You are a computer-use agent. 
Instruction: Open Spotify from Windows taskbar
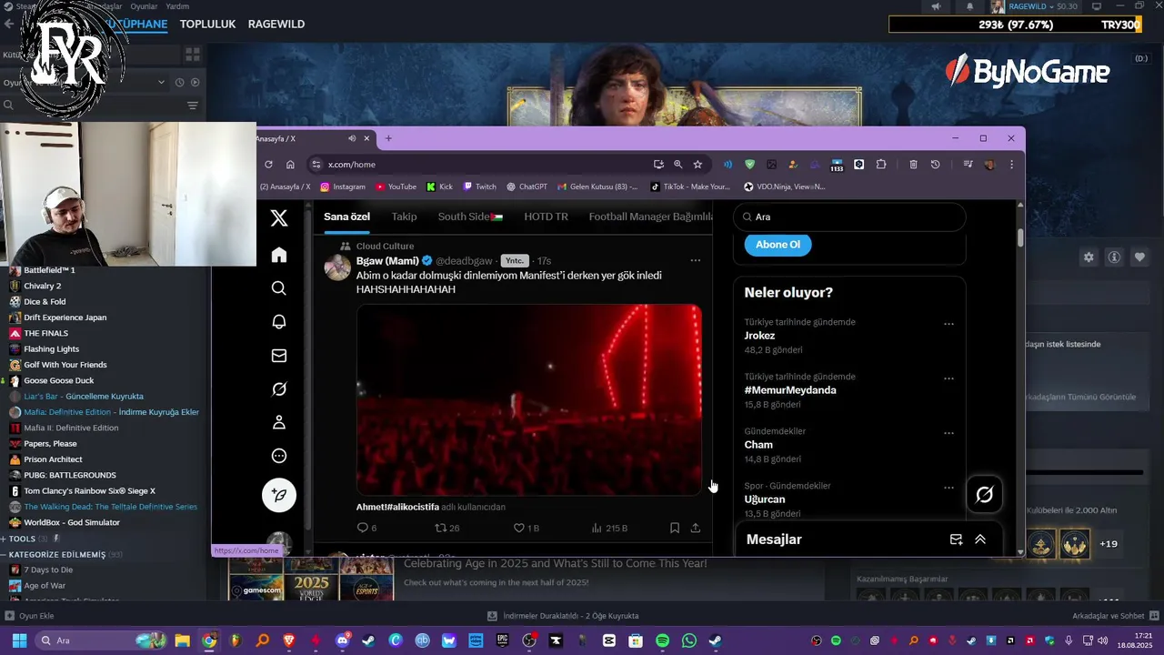662,640
